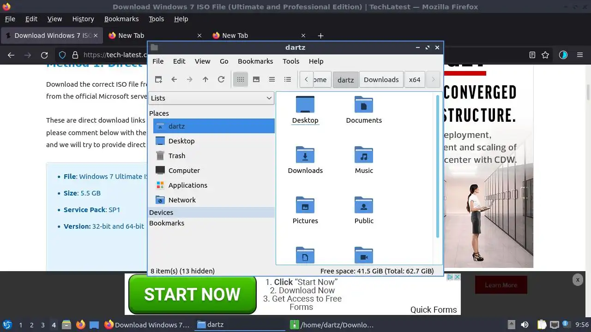Click Firefox tracking protection shield icon
The width and height of the screenshot is (591, 332).
[62, 55]
